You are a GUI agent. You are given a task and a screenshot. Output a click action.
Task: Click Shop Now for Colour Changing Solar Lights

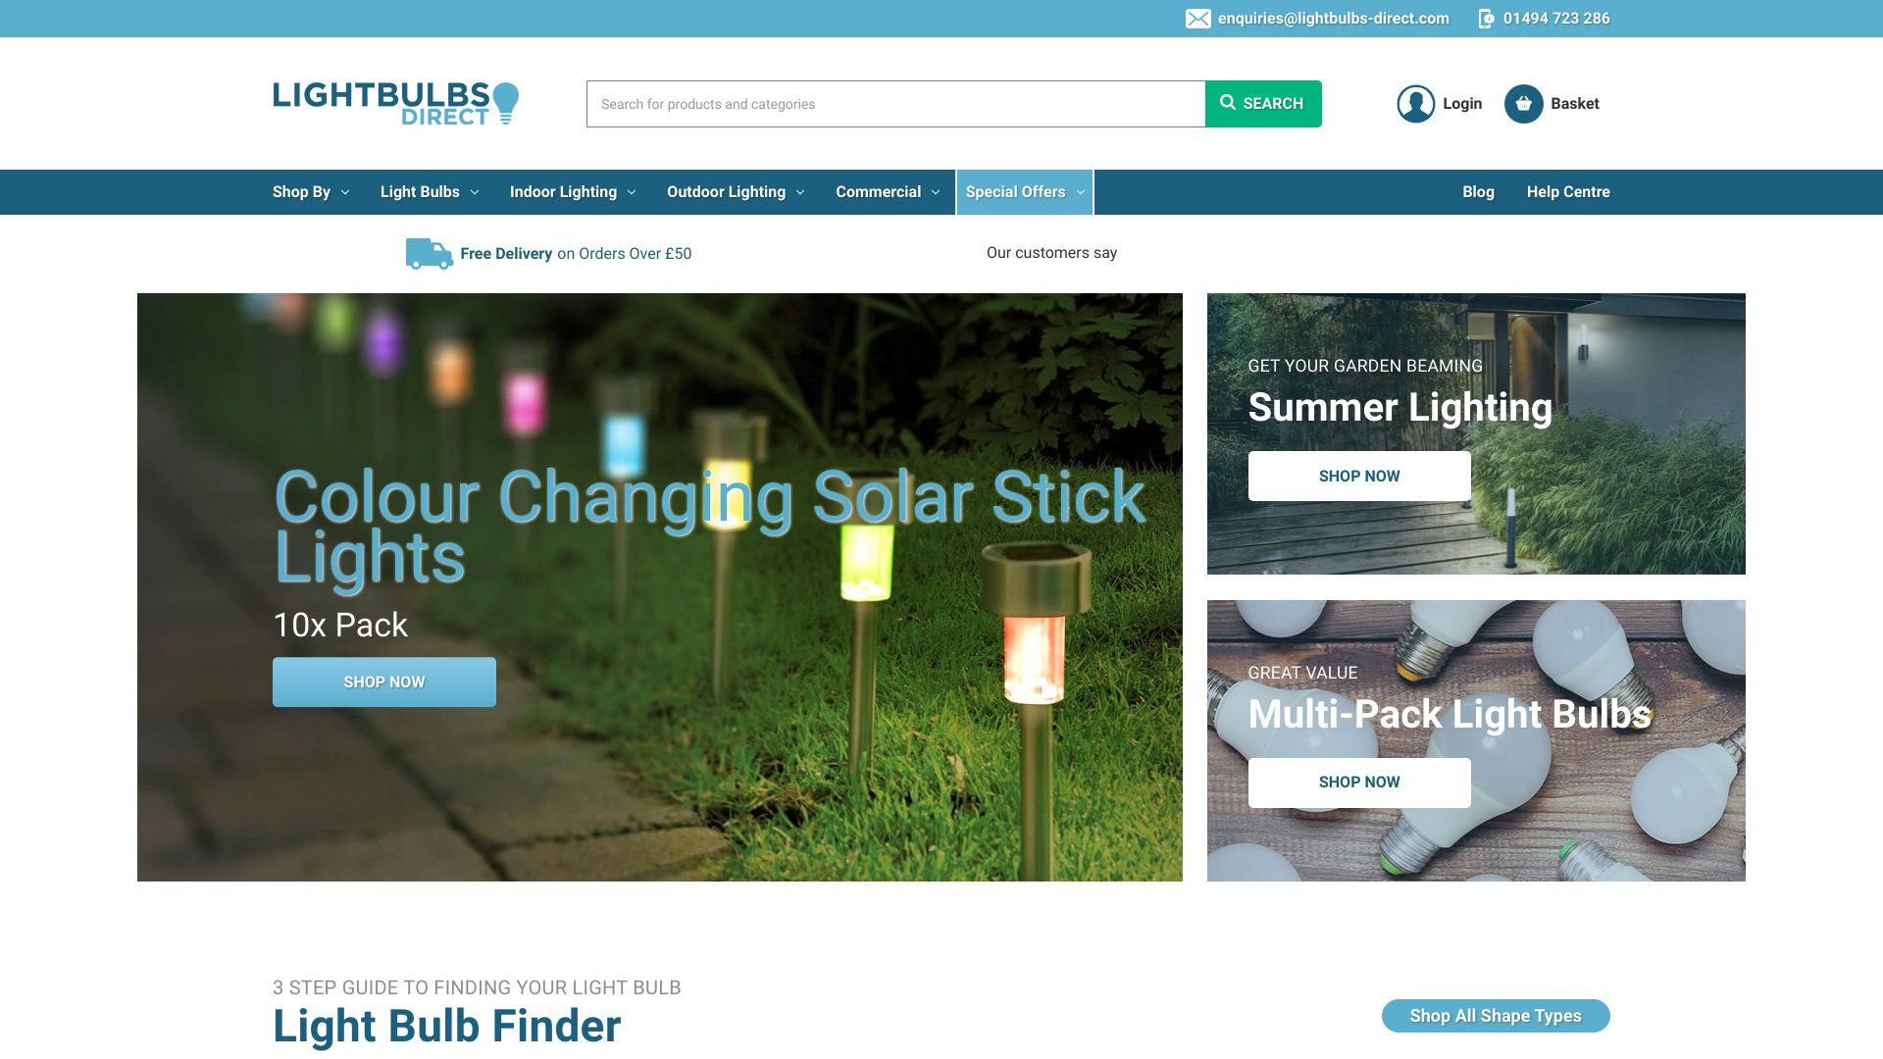click(x=384, y=681)
